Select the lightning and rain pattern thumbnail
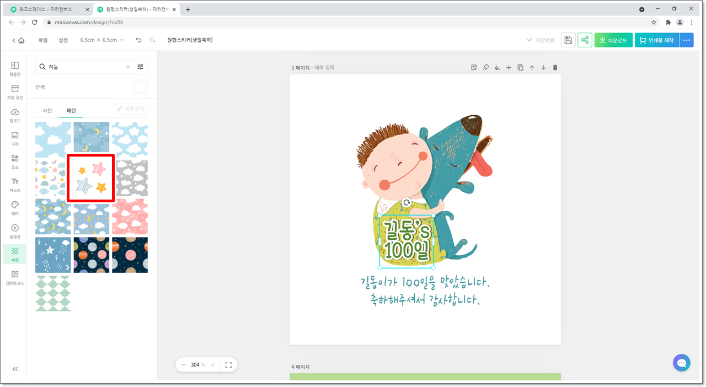Image resolution: width=706 pixels, height=387 pixels. [53, 255]
